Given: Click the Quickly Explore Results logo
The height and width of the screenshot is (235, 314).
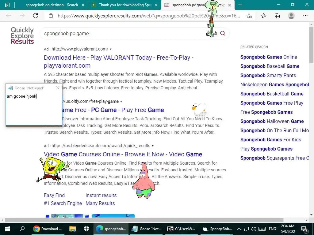Looking at the screenshot, I should (22, 35).
